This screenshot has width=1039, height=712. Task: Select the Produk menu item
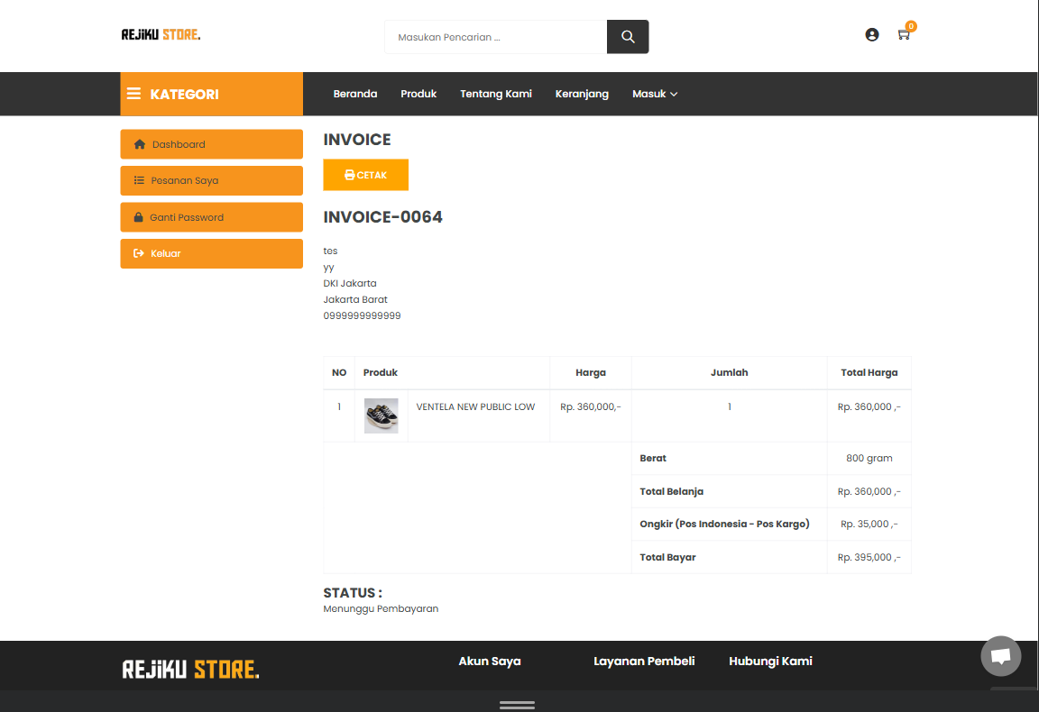[x=418, y=94]
